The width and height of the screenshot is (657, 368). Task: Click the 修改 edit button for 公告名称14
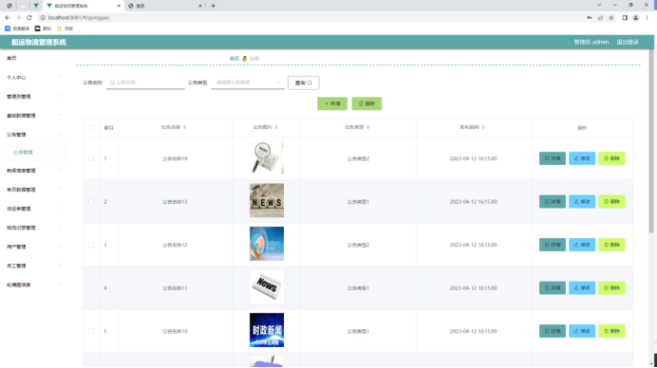click(582, 158)
